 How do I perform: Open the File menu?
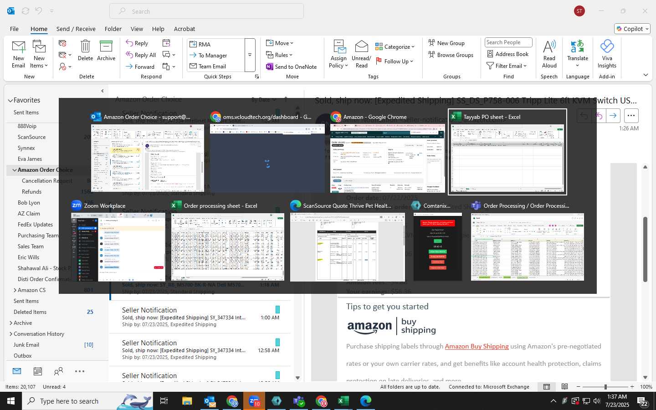click(x=14, y=29)
